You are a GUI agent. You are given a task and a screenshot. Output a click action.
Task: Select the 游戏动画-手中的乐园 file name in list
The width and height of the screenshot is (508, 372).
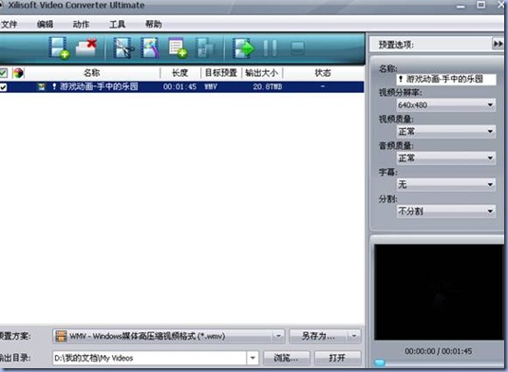click(99, 86)
